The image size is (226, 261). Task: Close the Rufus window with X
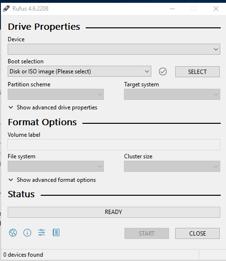216,9
